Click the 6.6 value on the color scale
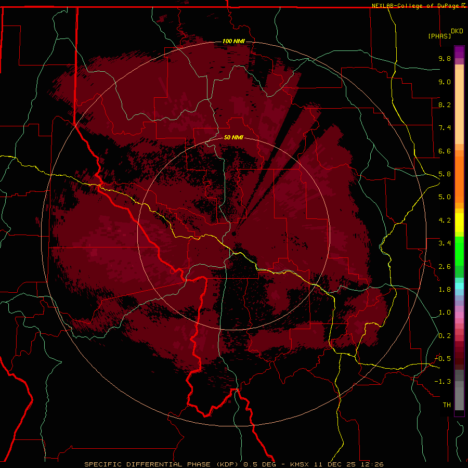This screenshot has width=468, height=468. (x=445, y=151)
